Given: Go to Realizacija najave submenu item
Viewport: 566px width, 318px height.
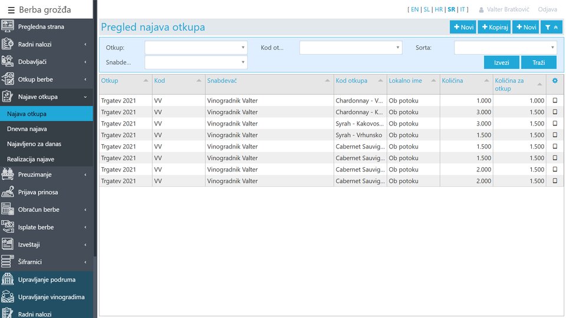Looking at the screenshot, I should [31, 160].
